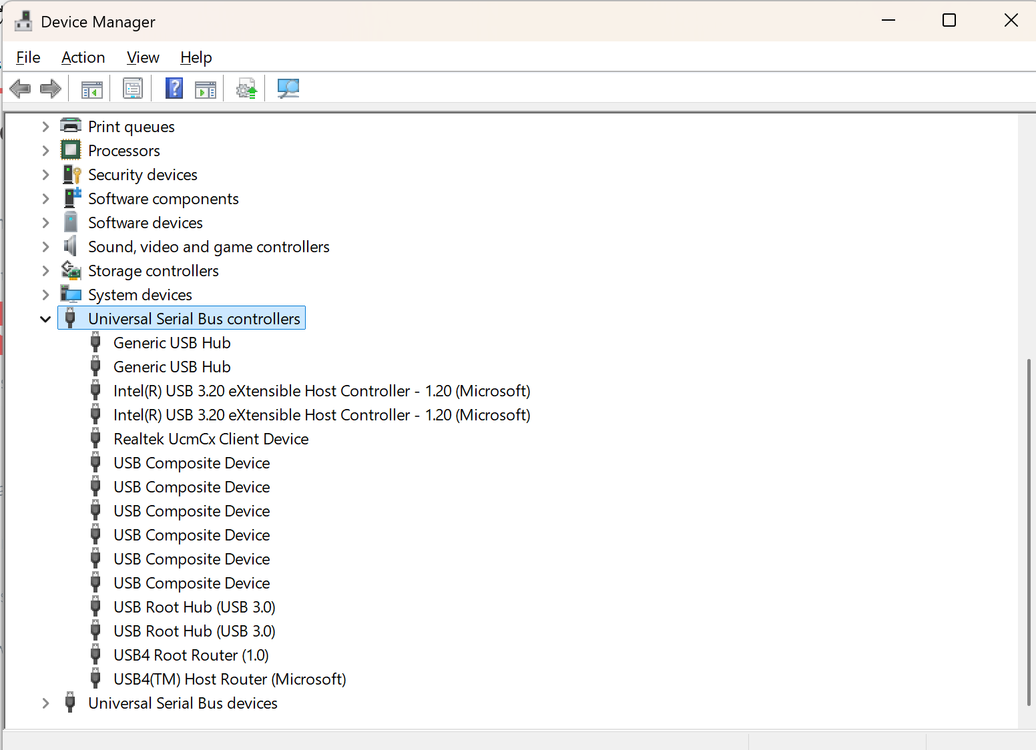The image size is (1036, 750).
Task: Click the icon beside Storage controllers
Action: pos(71,270)
